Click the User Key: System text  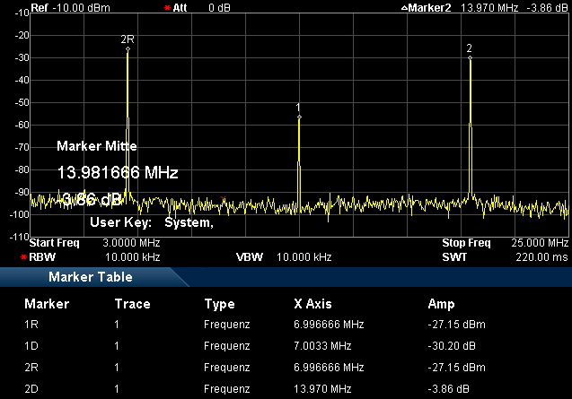(151, 222)
